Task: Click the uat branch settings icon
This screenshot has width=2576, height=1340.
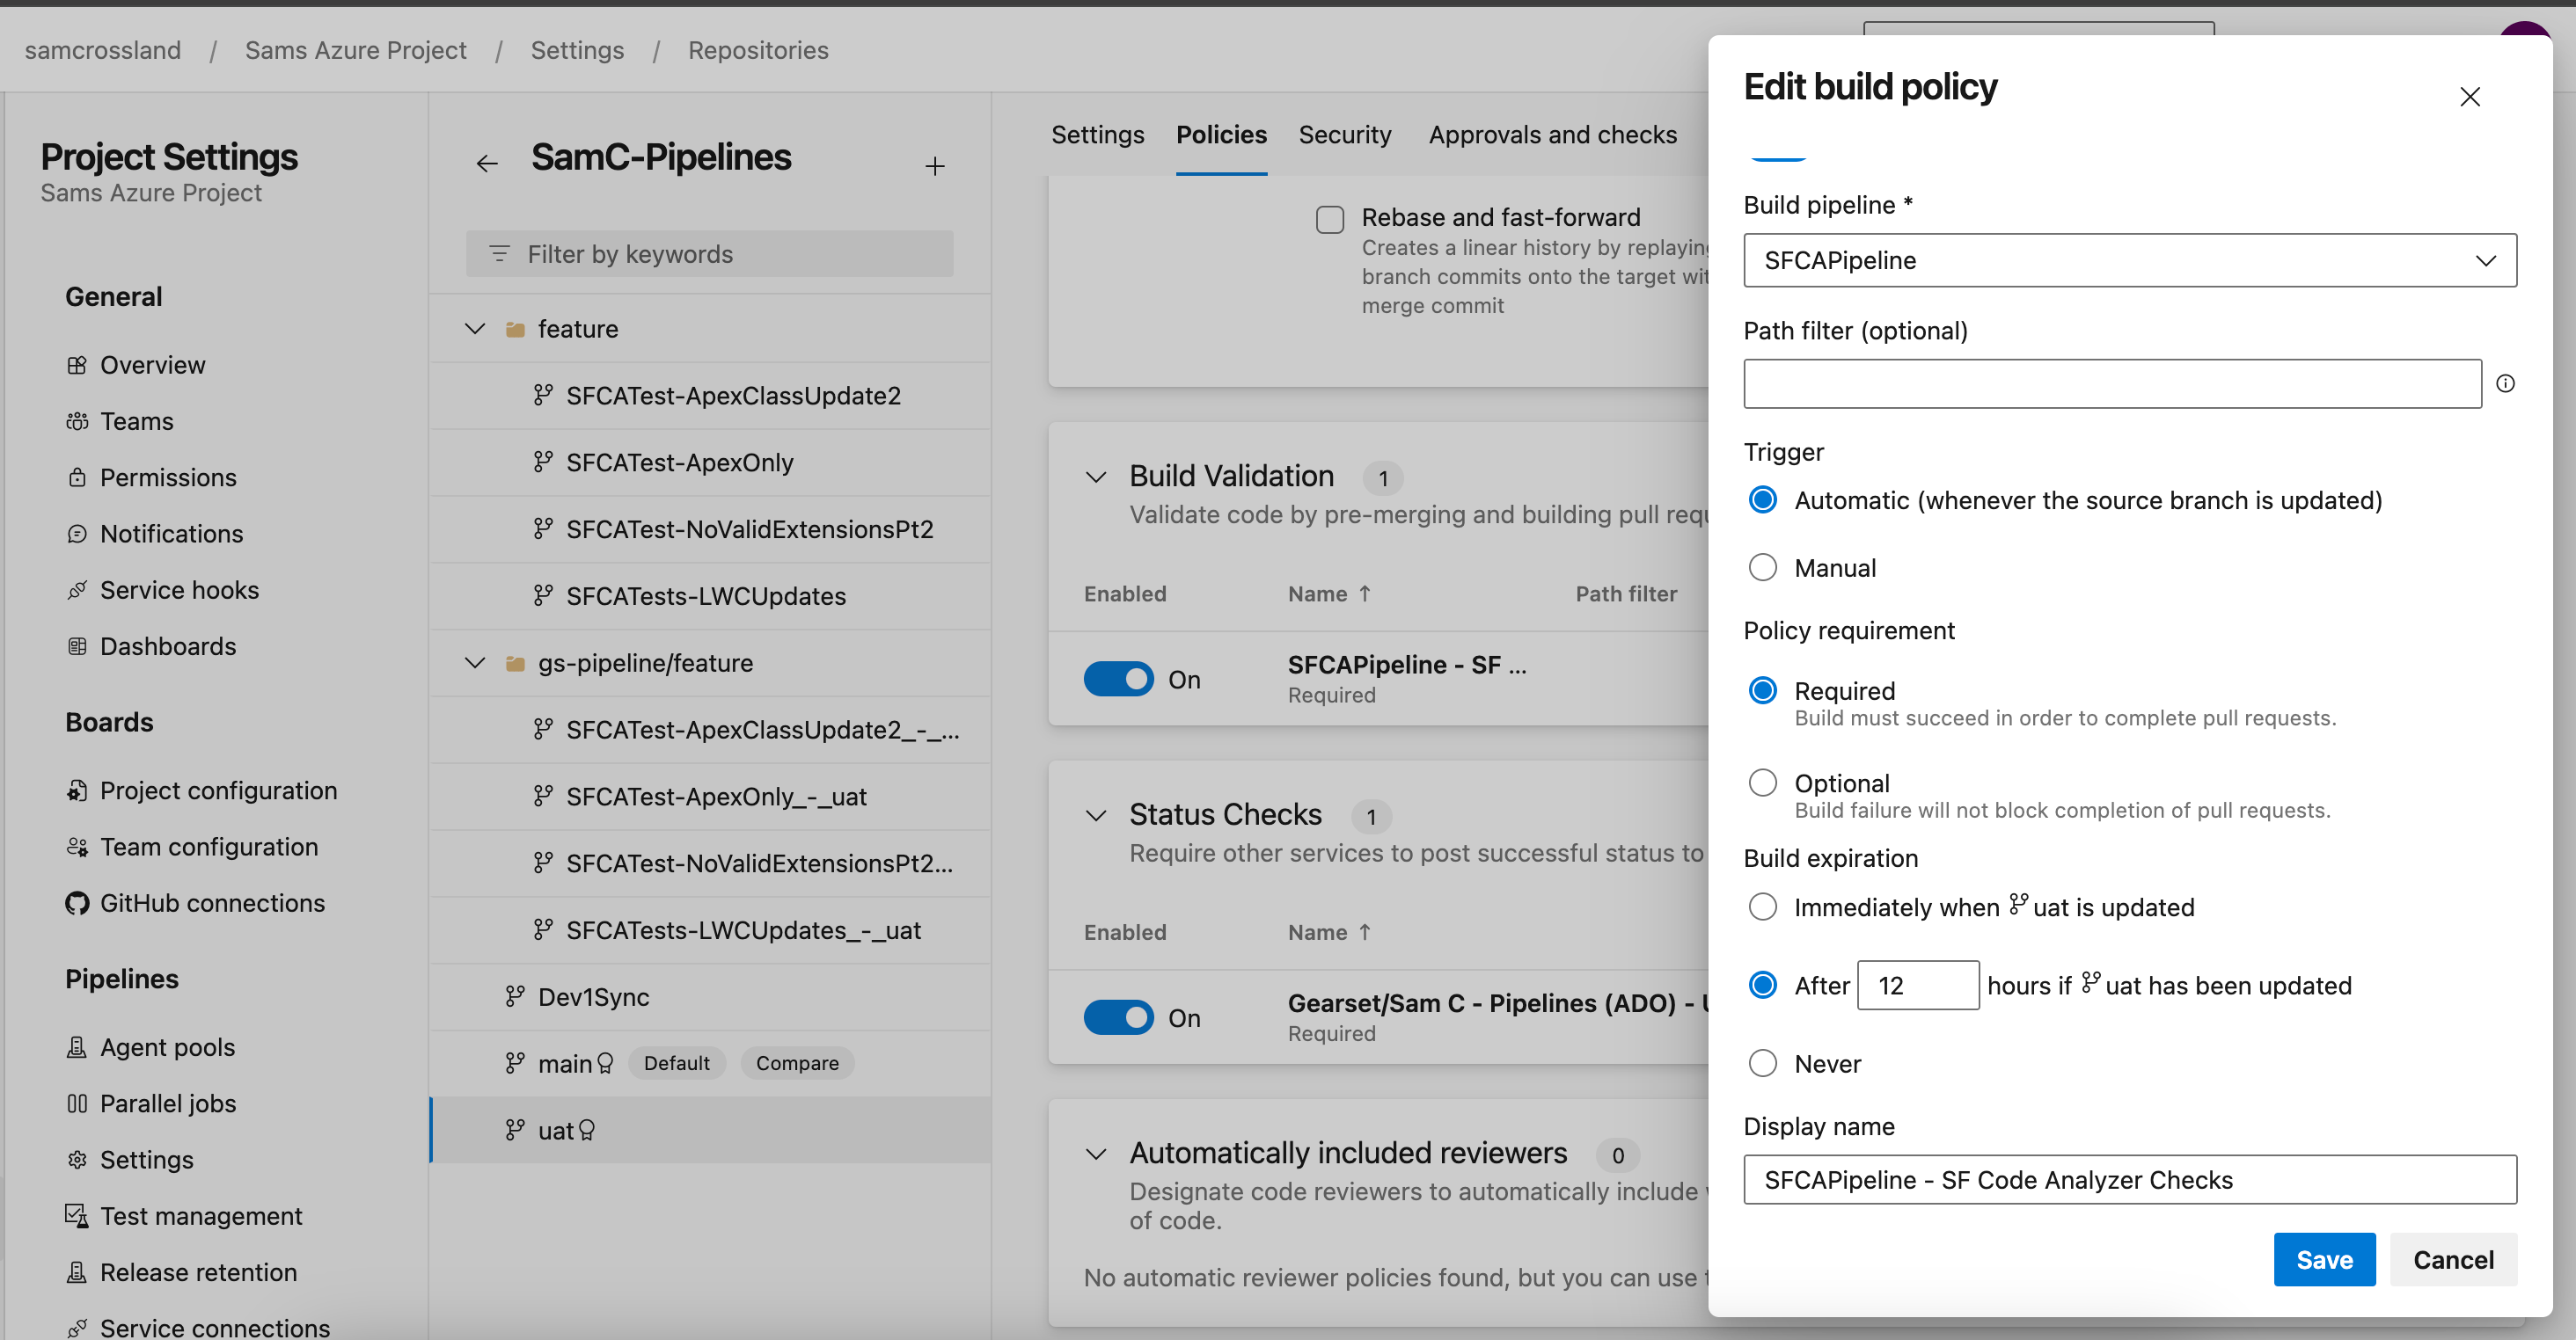Action: pyautogui.click(x=593, y=1129)
